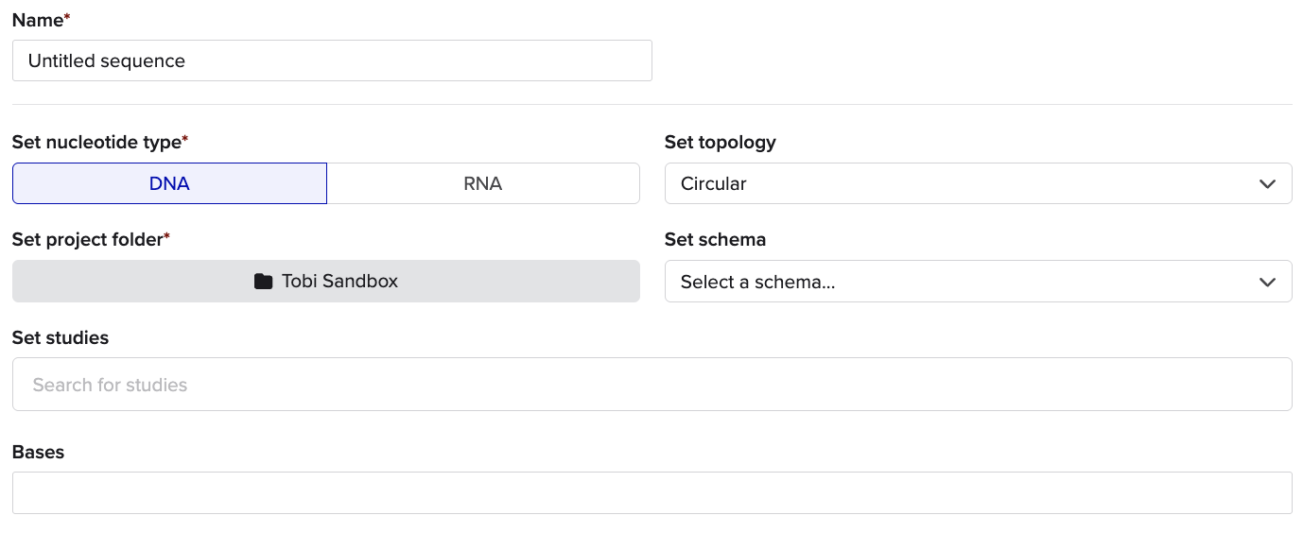Click the Name field label
Viewport: 1303px width, 533px height.
37,19
